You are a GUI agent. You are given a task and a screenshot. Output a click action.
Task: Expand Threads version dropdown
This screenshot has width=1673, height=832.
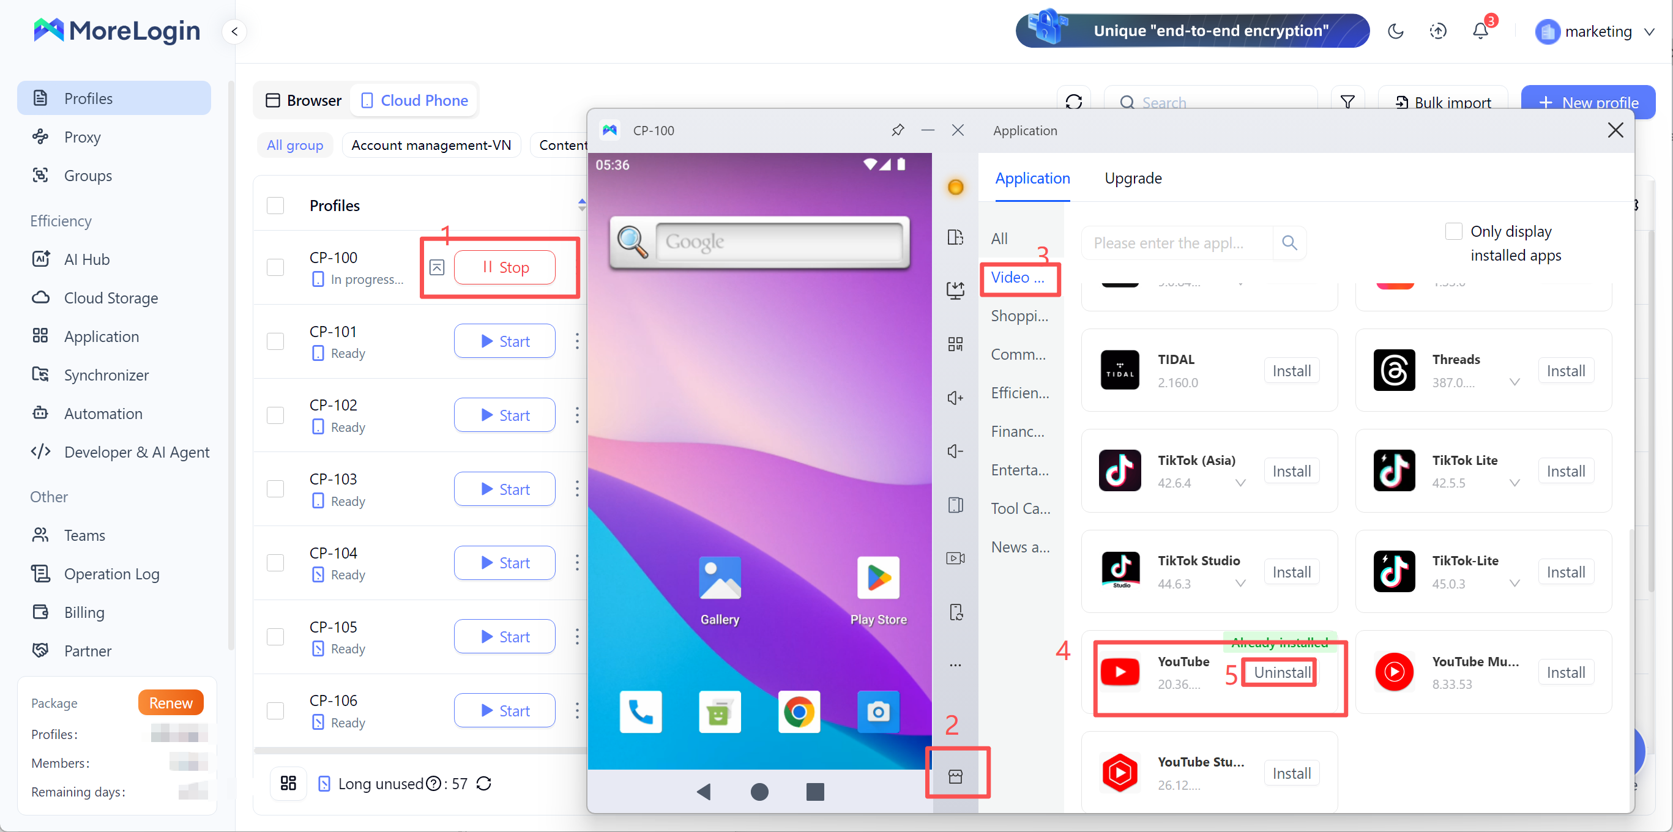click(1514, 382)
